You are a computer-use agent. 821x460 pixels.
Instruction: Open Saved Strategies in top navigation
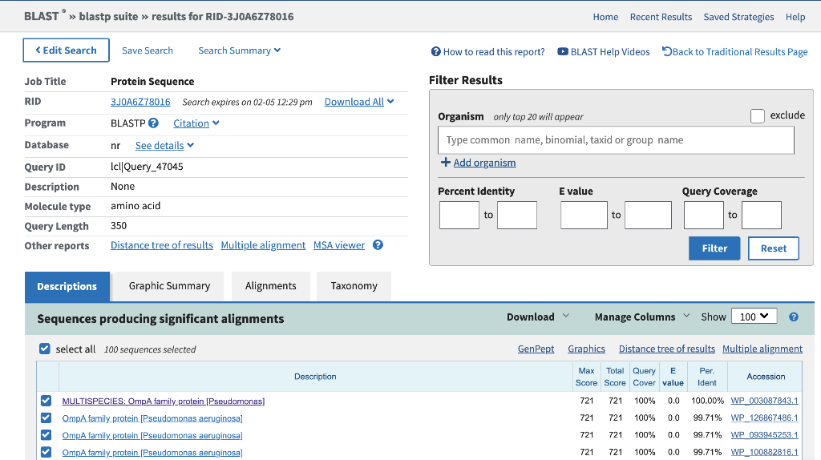(738, 17)
